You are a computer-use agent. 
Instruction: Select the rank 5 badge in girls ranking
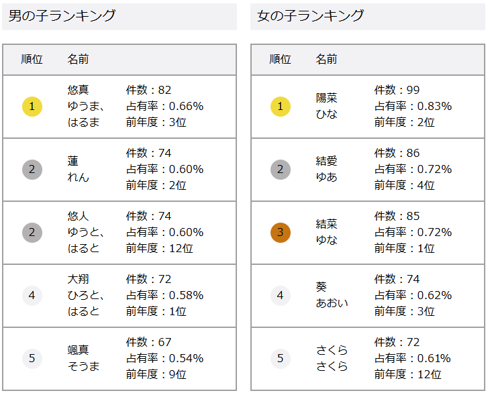click(281, 358)
